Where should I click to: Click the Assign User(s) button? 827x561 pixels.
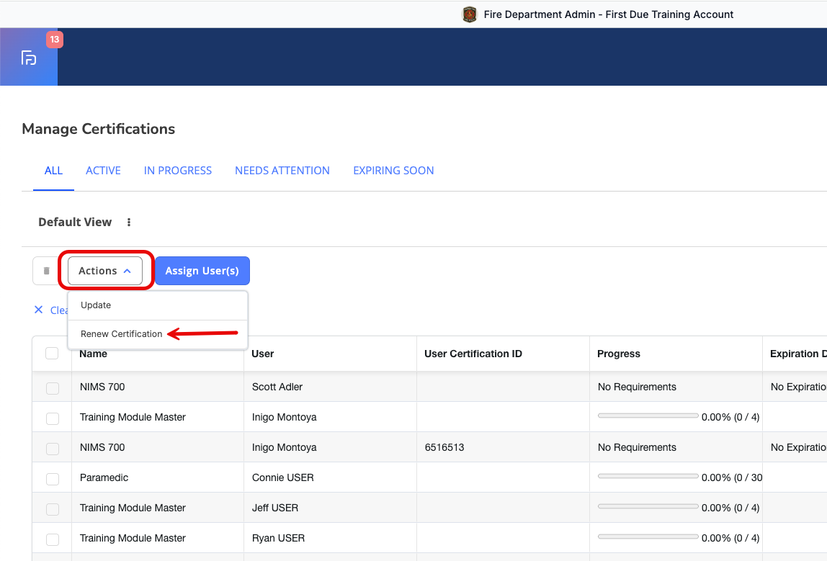[202, 271]
